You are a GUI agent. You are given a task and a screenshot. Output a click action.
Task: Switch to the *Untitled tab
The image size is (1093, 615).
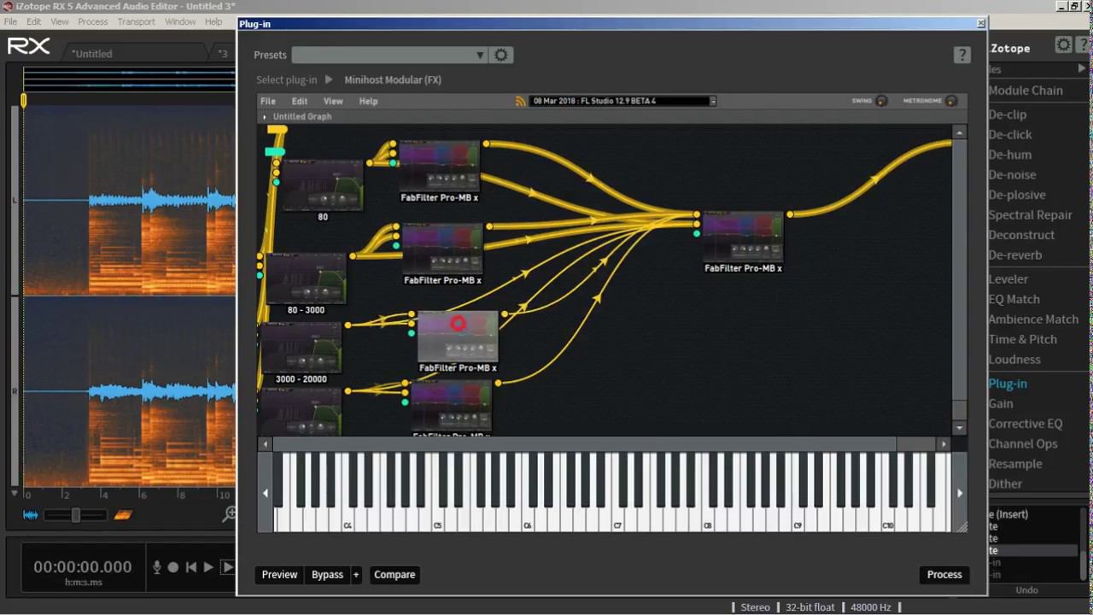pyautogui.click(x=92, y=54)
